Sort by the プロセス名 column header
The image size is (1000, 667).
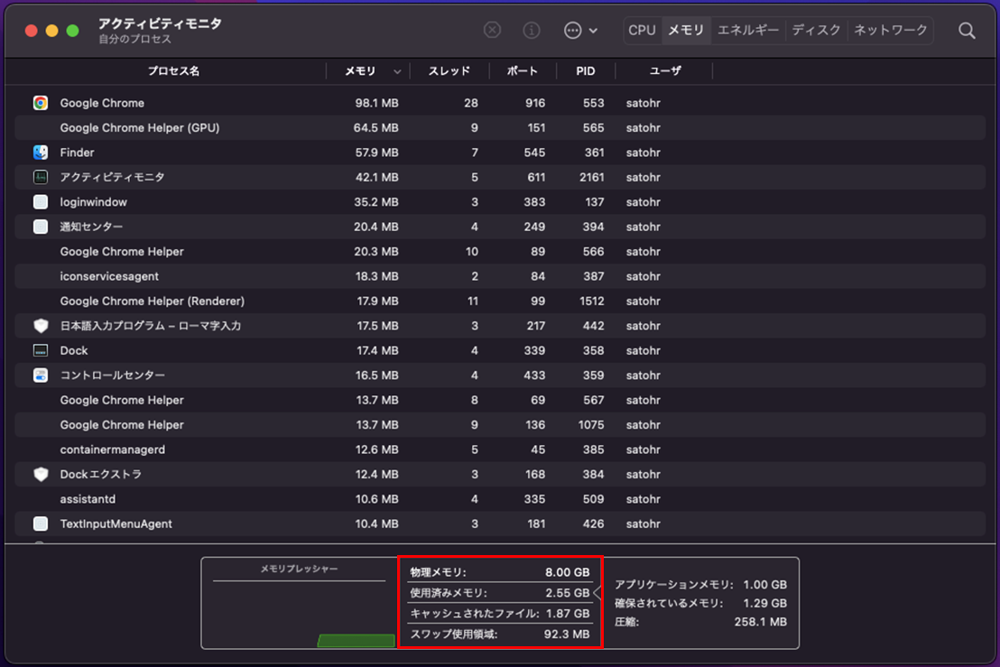(x=173, y=70)
